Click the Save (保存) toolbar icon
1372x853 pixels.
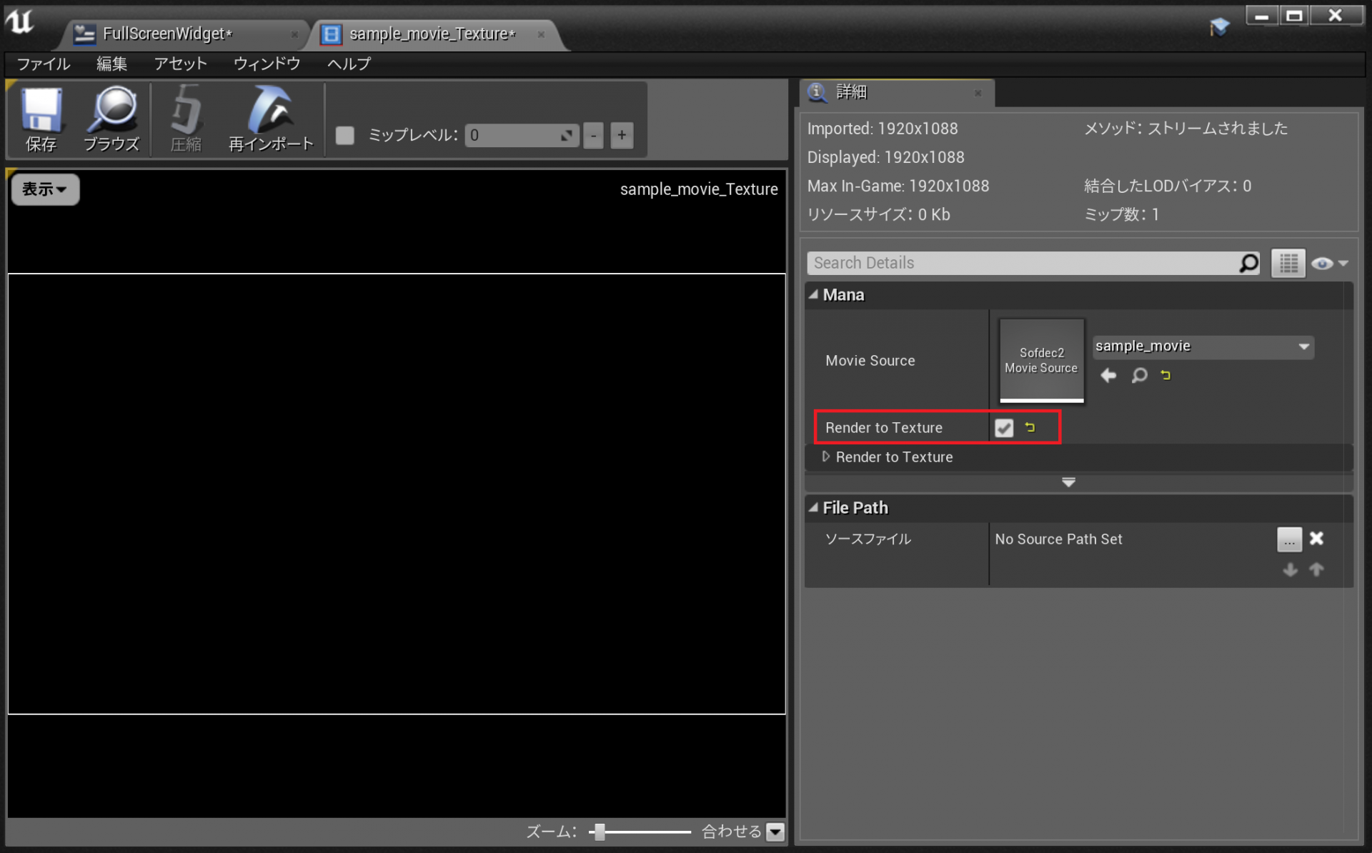click(41, 119)
